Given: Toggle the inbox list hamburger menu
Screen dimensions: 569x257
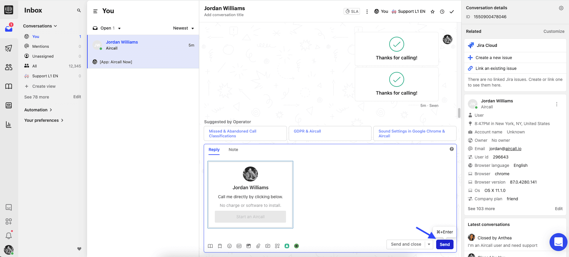Looking at the screenshot, I should tap(95, 11).
